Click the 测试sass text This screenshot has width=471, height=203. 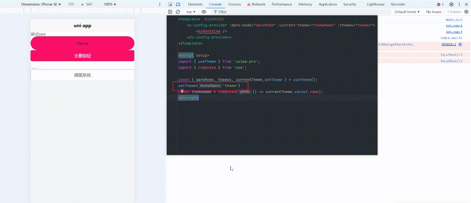[x=38, y=34]
